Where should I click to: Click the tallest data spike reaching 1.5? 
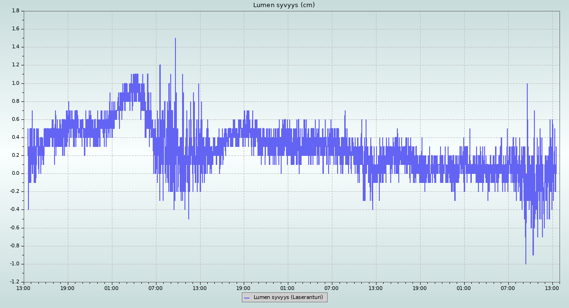[x=175, y=40]
